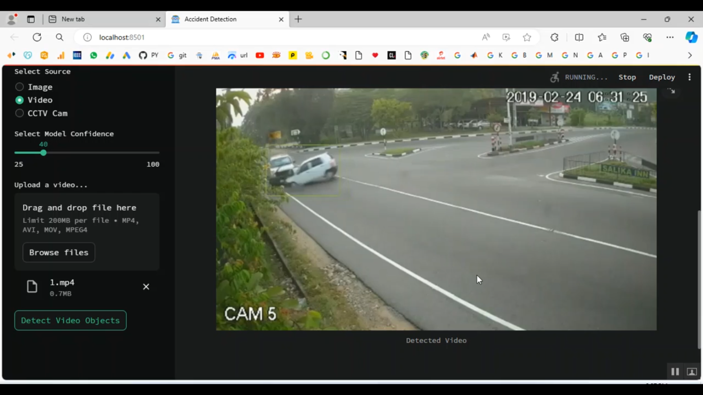Click the Deploy button
Image resolution: width=703 pixels, height=395 pixels.
(662, 77)
